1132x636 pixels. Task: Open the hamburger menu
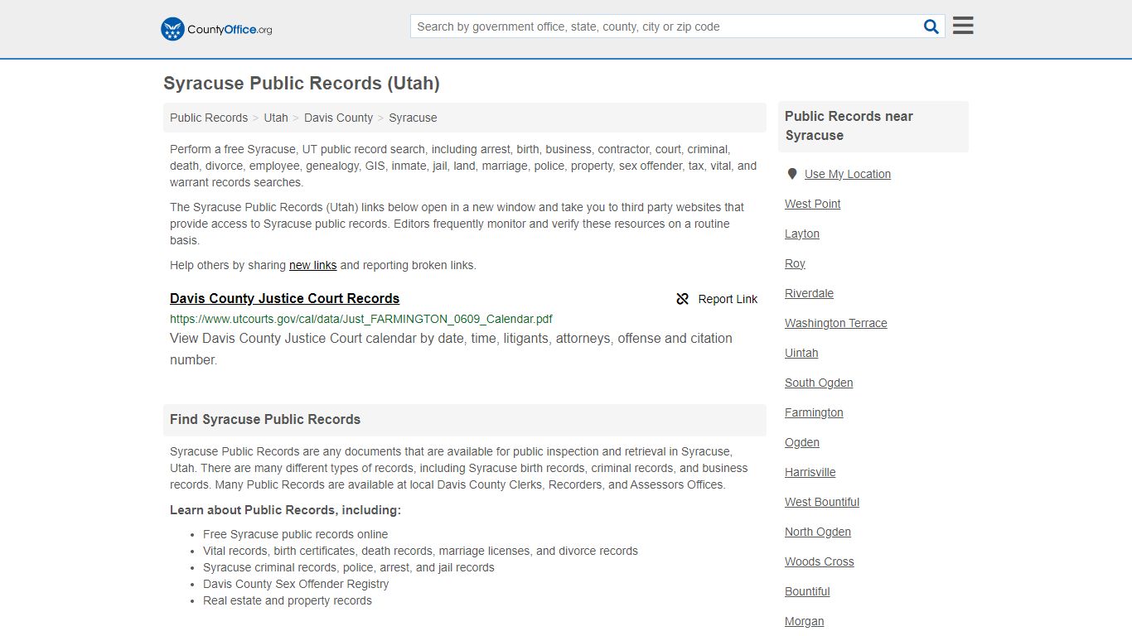[x=963, y=26]
